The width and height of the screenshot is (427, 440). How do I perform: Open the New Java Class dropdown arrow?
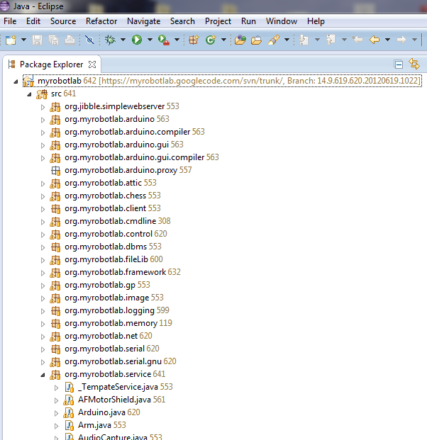[224, 40]
